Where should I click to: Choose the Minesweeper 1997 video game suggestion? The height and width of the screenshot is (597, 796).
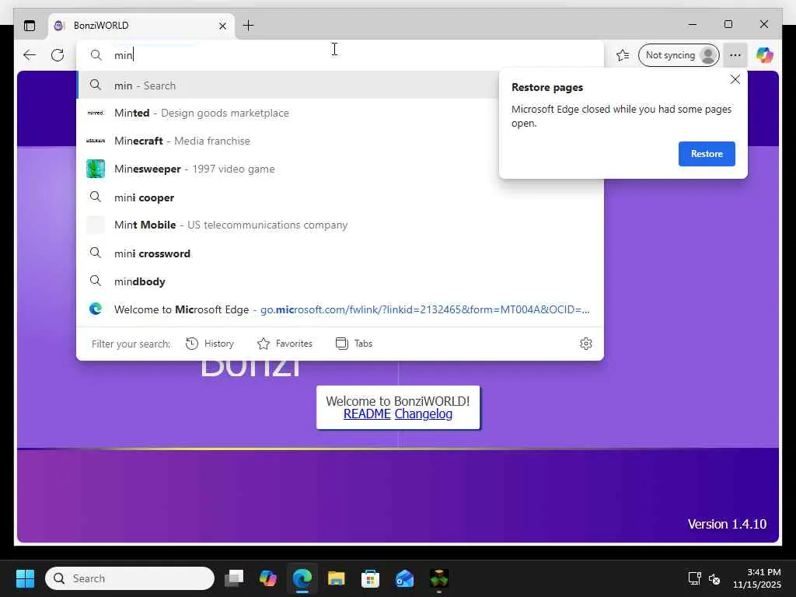pyautogui.click(x=288, y=169)
